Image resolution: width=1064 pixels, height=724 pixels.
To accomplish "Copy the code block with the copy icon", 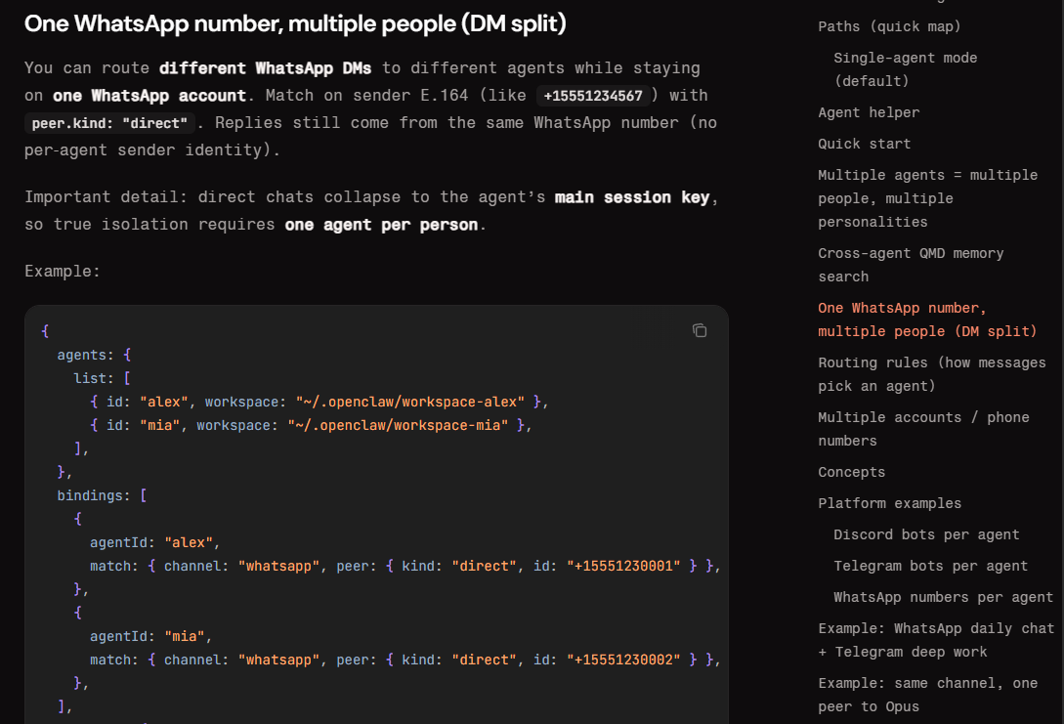I will tap(700, 330).
